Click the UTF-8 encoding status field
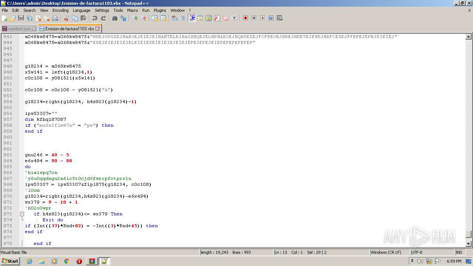This screenshot has height=266, width=473. point(432,252)
